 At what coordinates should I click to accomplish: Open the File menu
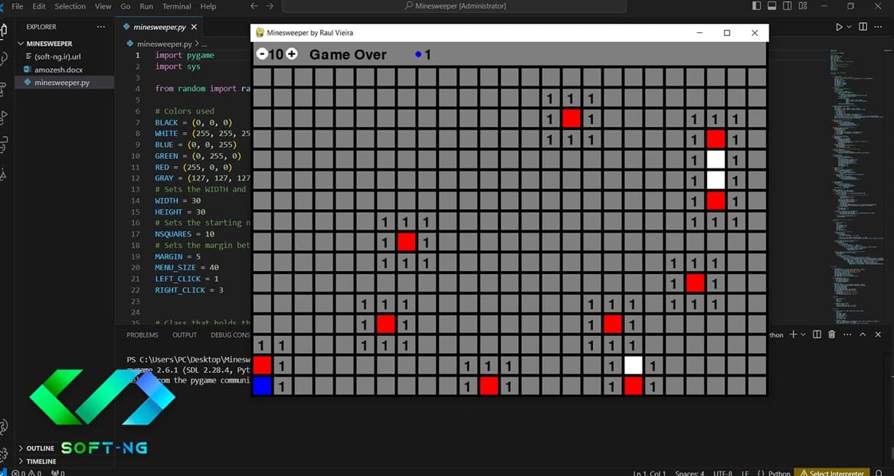click(x=17, y=6)
